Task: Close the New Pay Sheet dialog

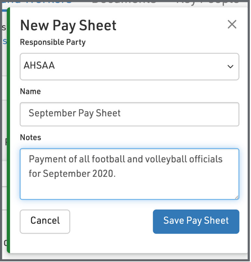Action: click(x=232, y=24)
